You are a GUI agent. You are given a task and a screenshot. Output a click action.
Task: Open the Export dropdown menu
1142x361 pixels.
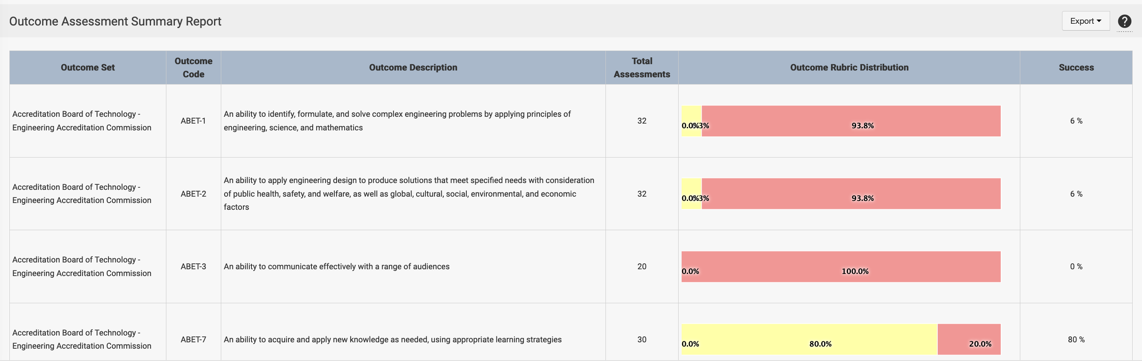tap(1085, 21)
